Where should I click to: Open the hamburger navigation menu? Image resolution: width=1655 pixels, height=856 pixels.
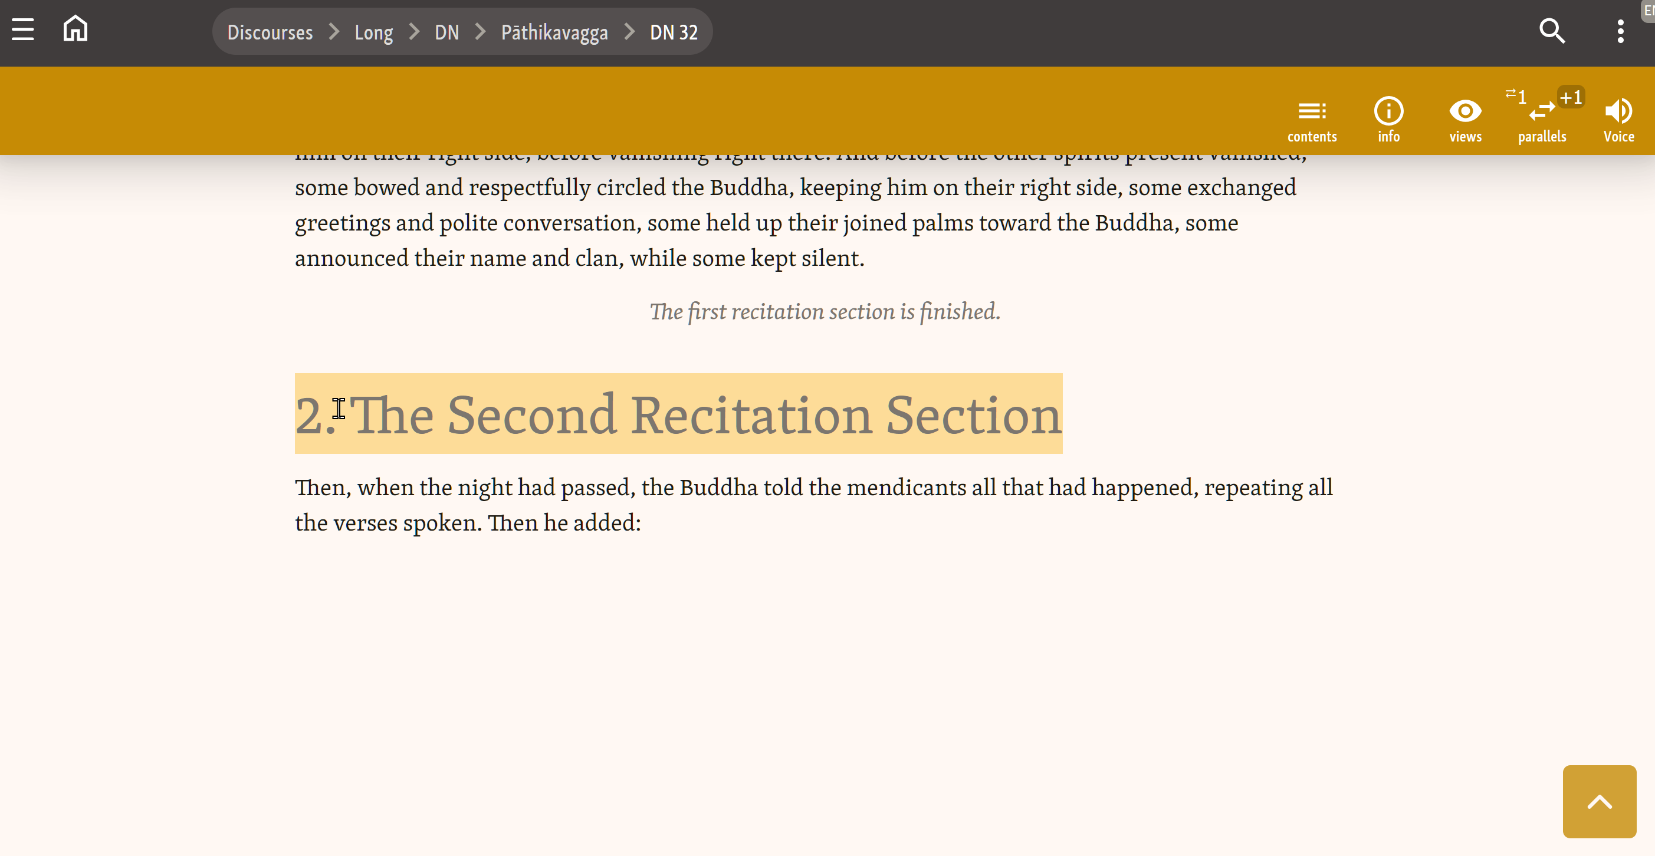point(23,30)
